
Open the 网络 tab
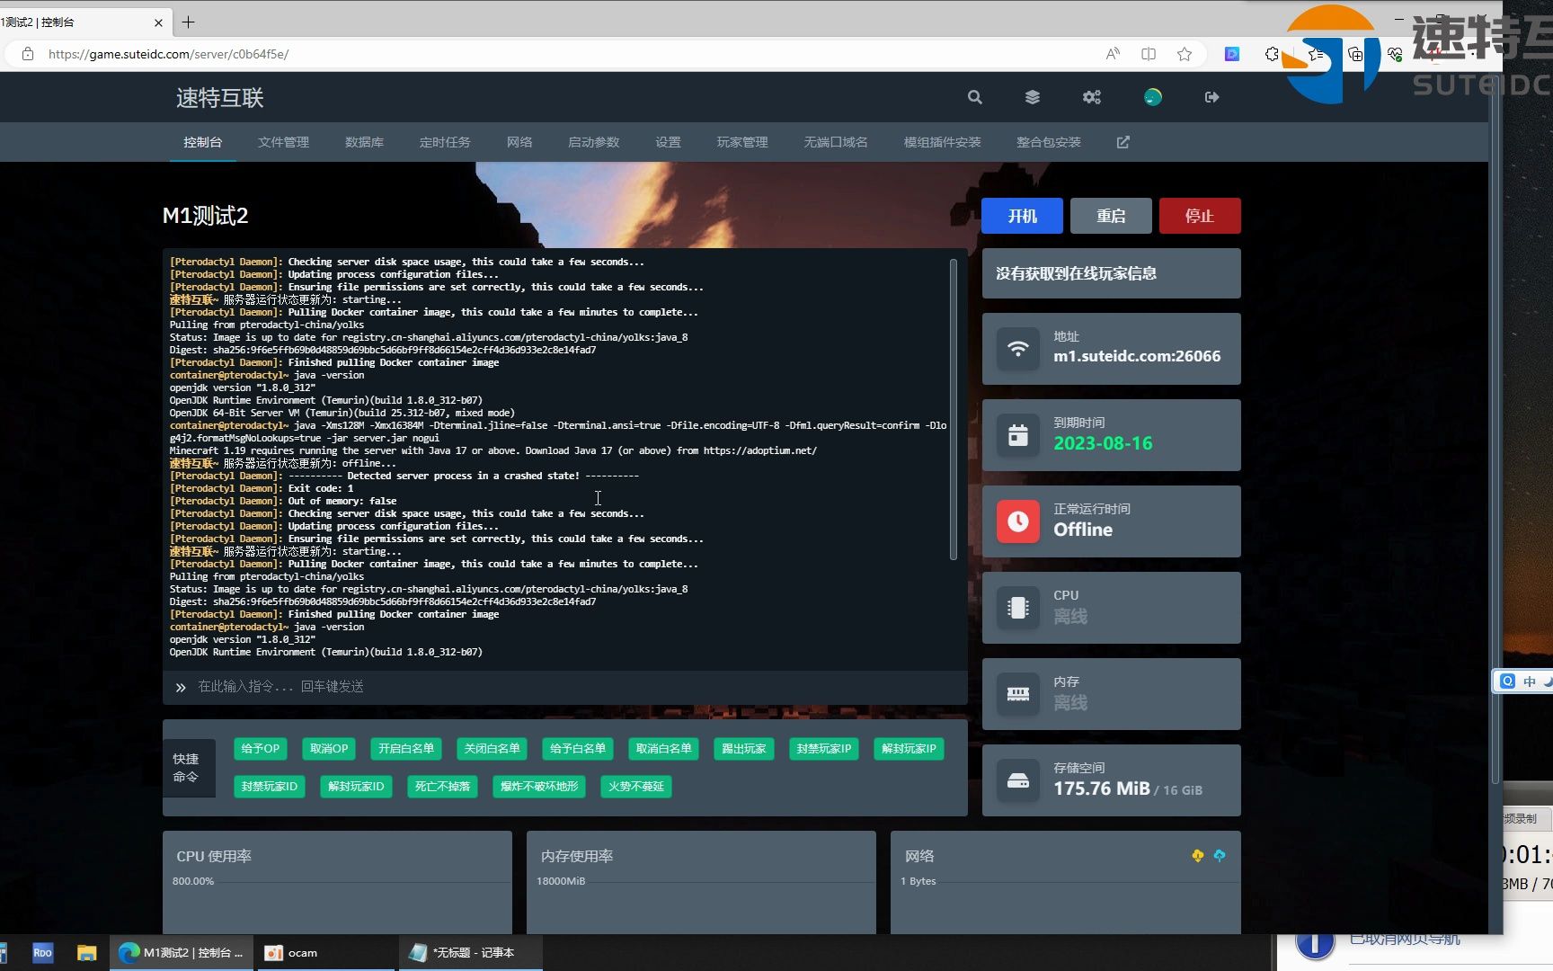[519, 142]
